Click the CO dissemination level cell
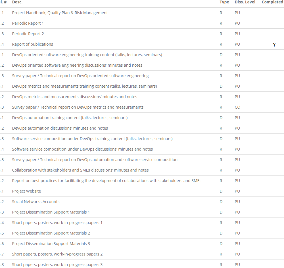 [x=237, y=107]
